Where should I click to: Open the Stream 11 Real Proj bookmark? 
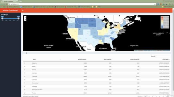point(13,7)
